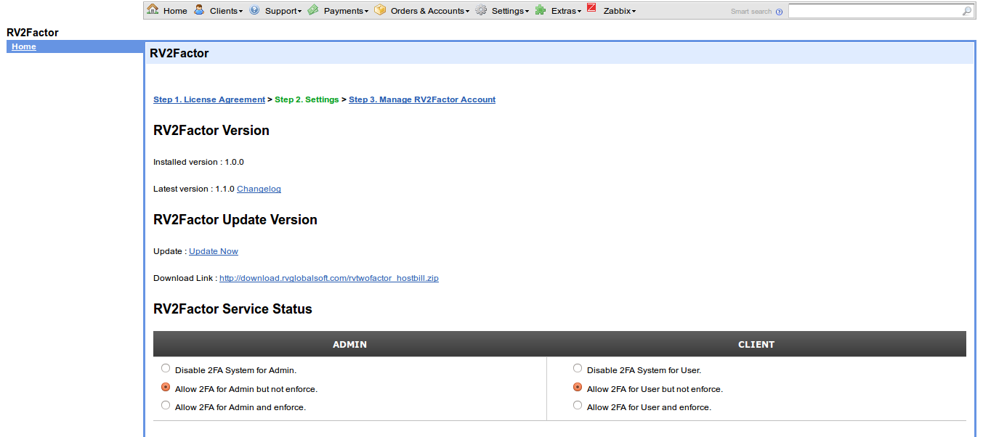Select Disable 2FA System for User
Image resolution: width=983 pixels, height=437 pixels.
(578, 369)
